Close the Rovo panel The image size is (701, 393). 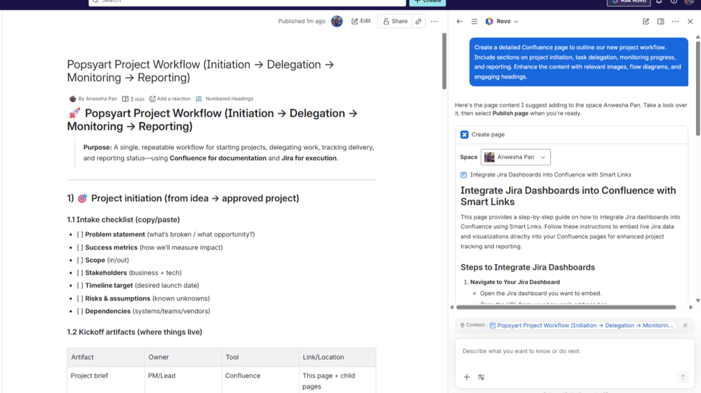pyautogui.click(x=690, y=21)
